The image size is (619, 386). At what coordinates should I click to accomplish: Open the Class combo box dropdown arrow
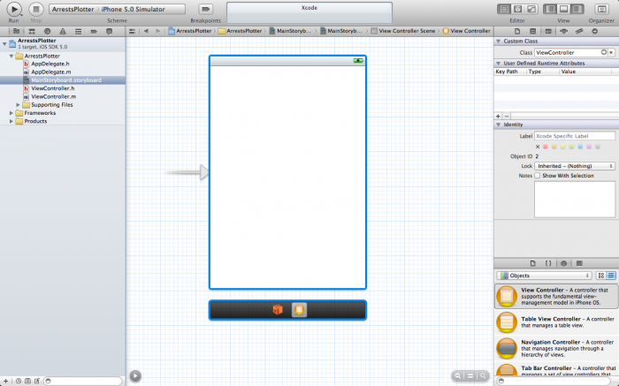point(612,52)
